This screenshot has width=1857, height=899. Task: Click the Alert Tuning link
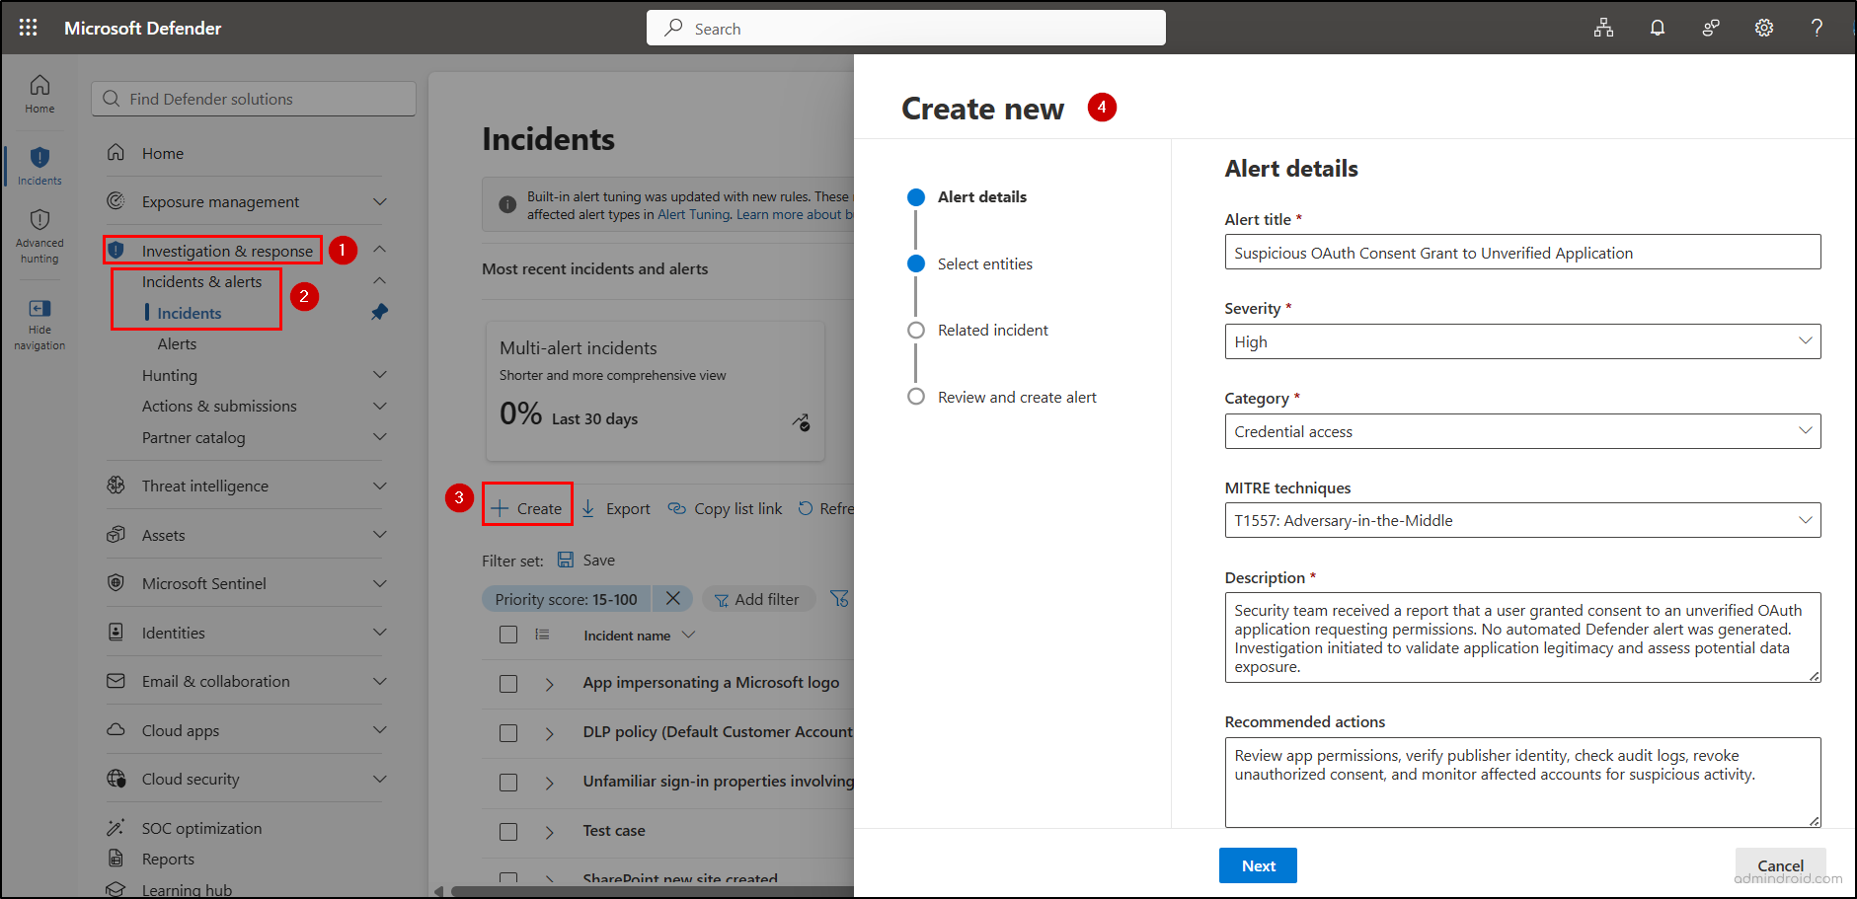click(694, 214)
